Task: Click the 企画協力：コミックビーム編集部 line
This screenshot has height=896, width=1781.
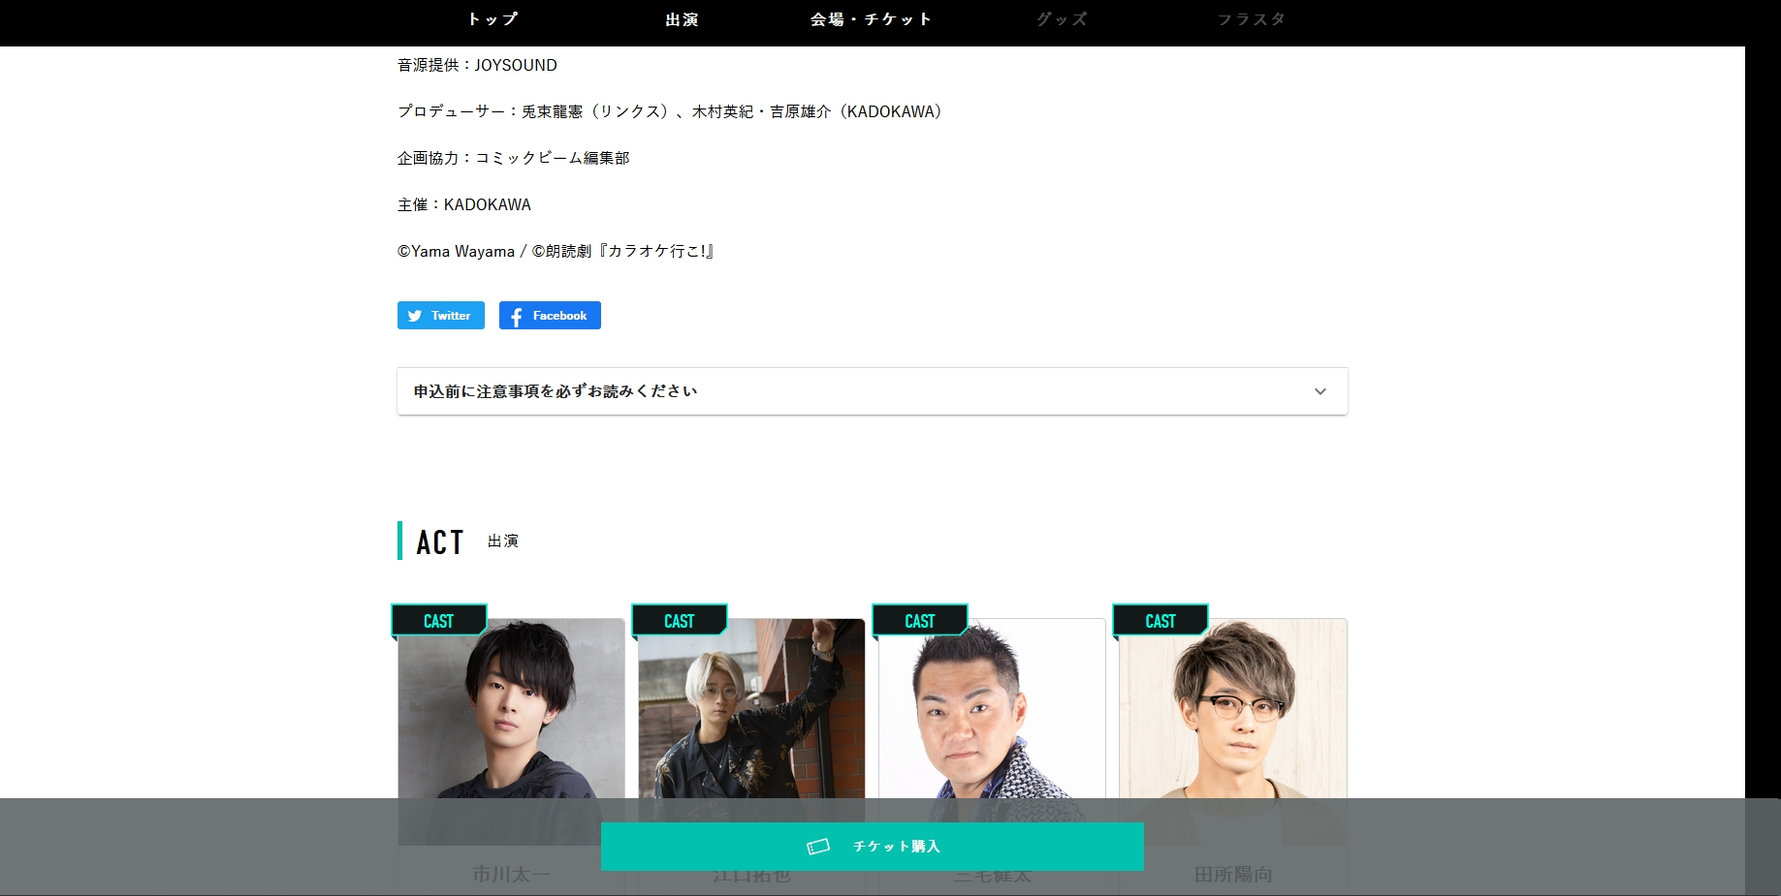Action: tap(513, 158)
